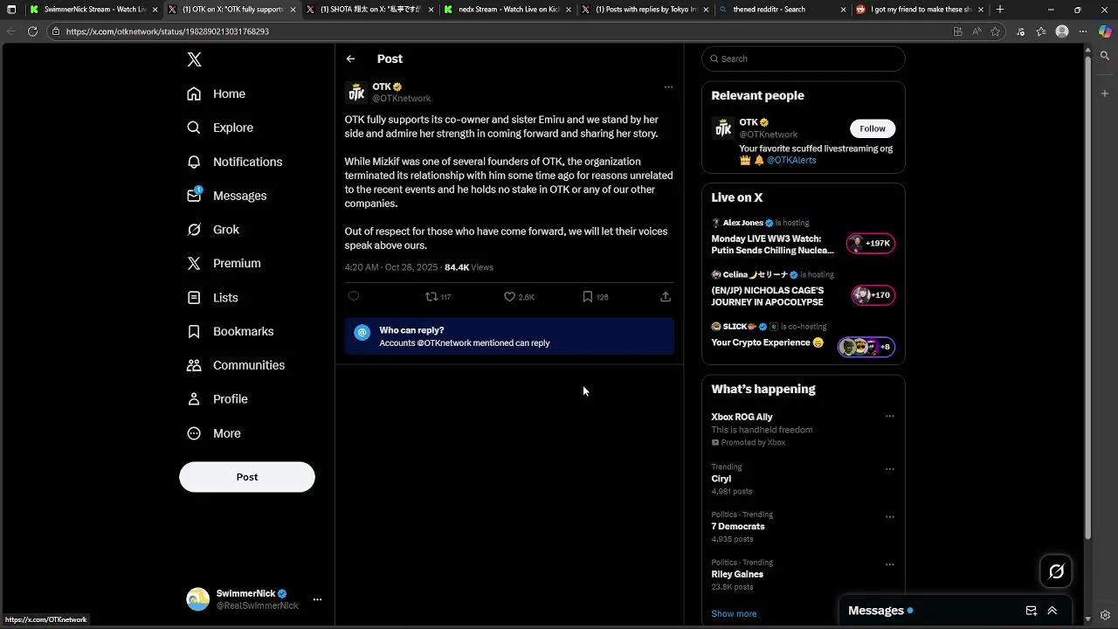Go back with the Post arrow
Image resolution: width=1118 pixels, height=629 pixels.
pyautogui.click(x=350, y=59)
